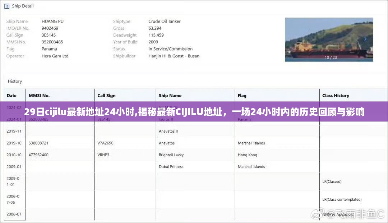
Task: Advance to the next ship photo
Action: point(365,39)
